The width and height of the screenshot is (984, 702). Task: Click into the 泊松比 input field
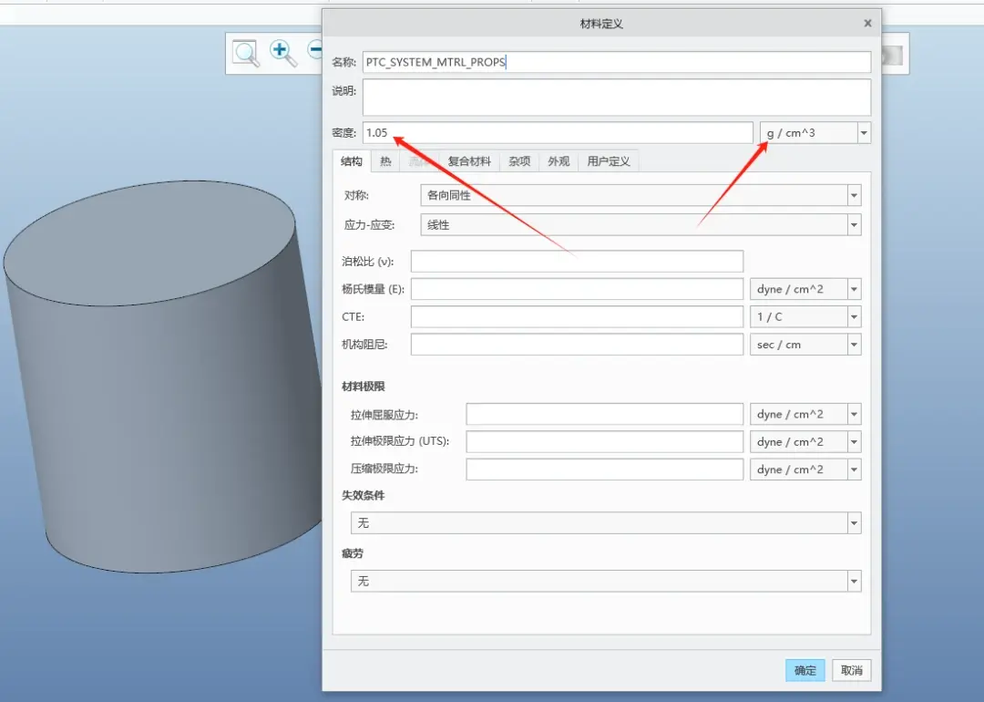tap(577, 262)
